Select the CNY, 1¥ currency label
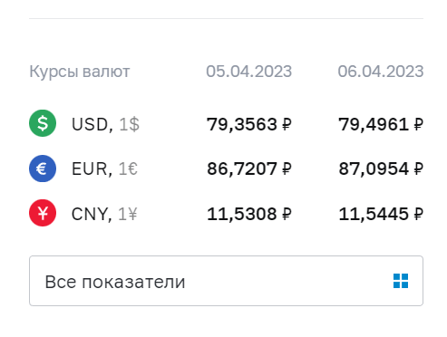This screenshot has height=337, width=447. tap(104, 214)
